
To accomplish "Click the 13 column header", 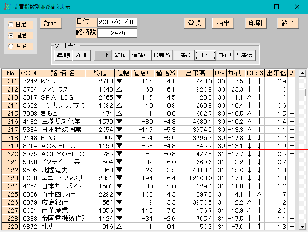I will 250,73.
